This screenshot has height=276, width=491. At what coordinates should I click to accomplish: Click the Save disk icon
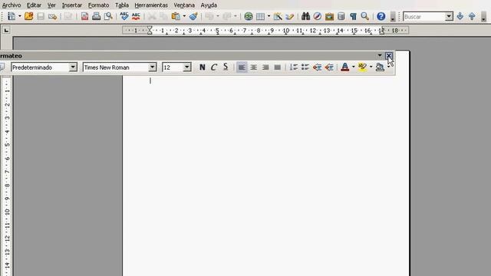pos(41,16)
